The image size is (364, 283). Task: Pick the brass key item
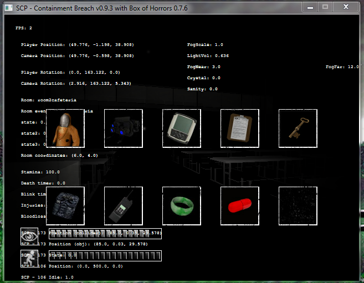(298, 128)
